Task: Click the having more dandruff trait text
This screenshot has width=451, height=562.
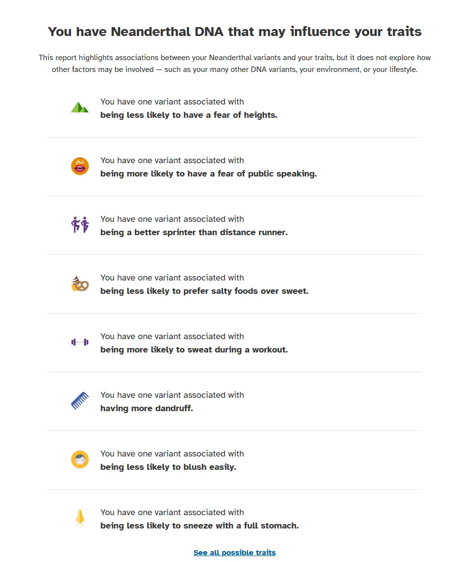Action: 147,408
